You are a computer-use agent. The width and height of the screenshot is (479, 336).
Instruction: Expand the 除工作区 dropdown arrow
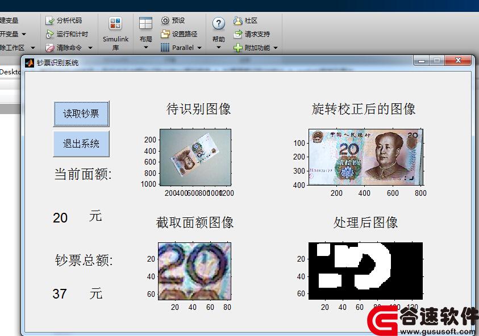coord(33,48)
